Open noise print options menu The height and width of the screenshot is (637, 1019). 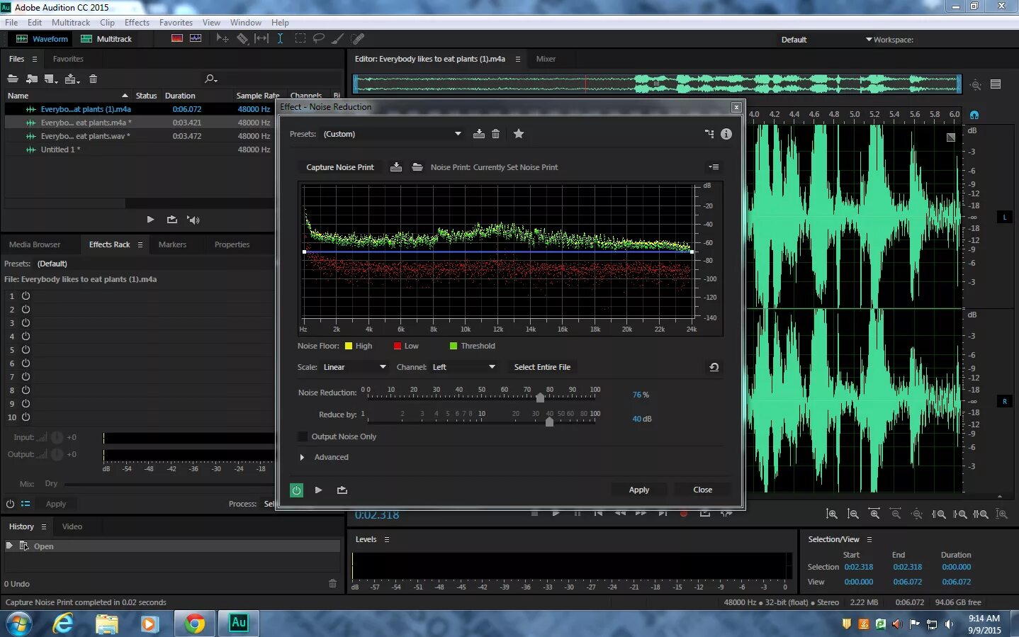[714, 167]
